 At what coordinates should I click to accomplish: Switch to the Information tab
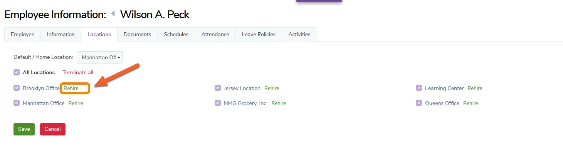(61, 34)
